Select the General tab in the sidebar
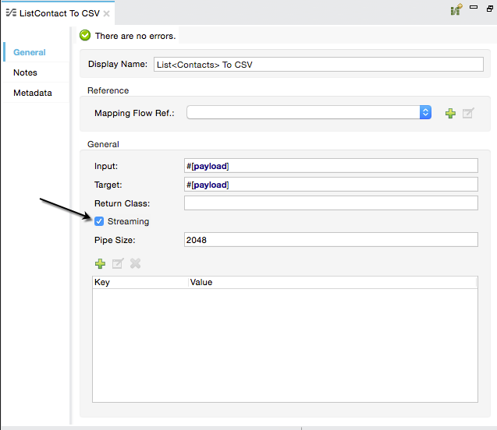 point(30,52)
